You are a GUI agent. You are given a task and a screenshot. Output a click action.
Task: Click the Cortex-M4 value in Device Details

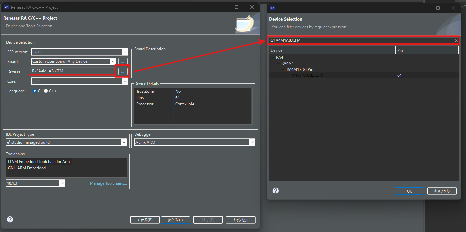pyautogui.click(x=185, y=104)
